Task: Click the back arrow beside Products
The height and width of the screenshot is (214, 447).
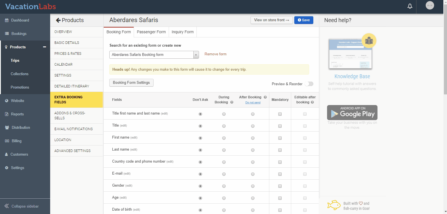Action: 58,20
